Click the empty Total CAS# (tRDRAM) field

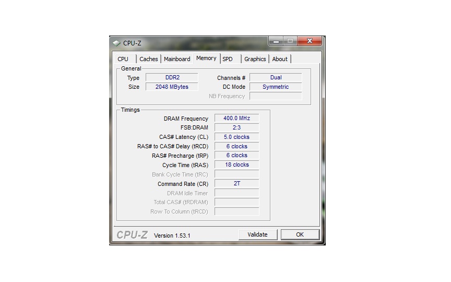tap(236, 202)
